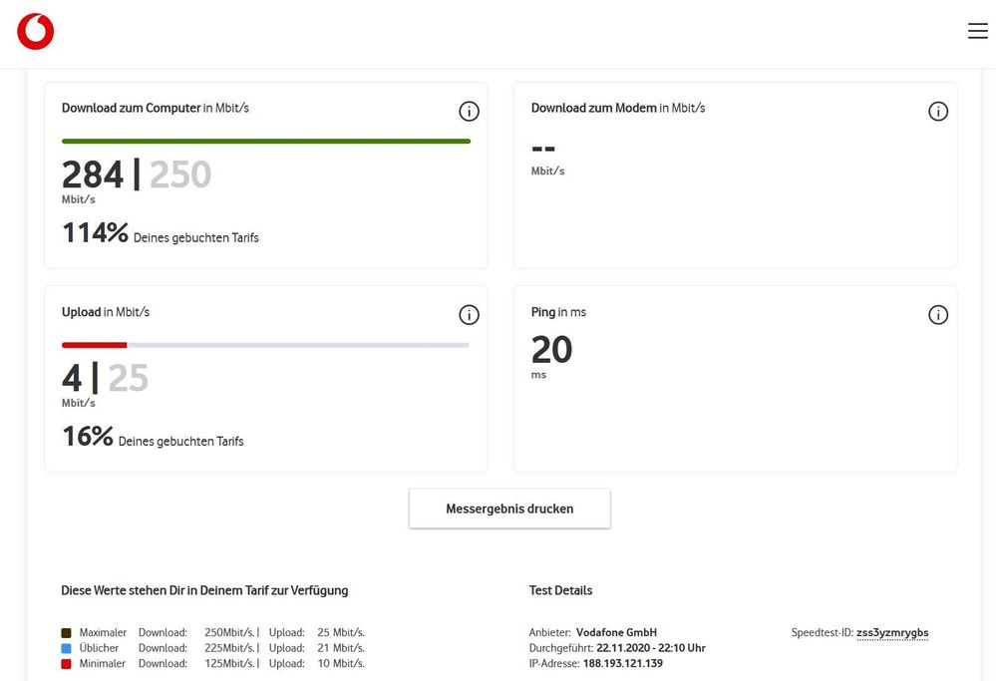Click the green download progress bar
Viewport: 996px width, 681px height.
point(265,141)
